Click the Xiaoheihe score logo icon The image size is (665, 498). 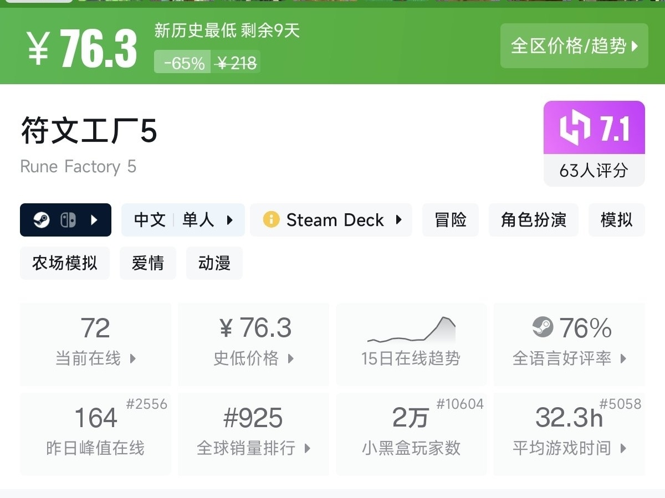(575, 128)
